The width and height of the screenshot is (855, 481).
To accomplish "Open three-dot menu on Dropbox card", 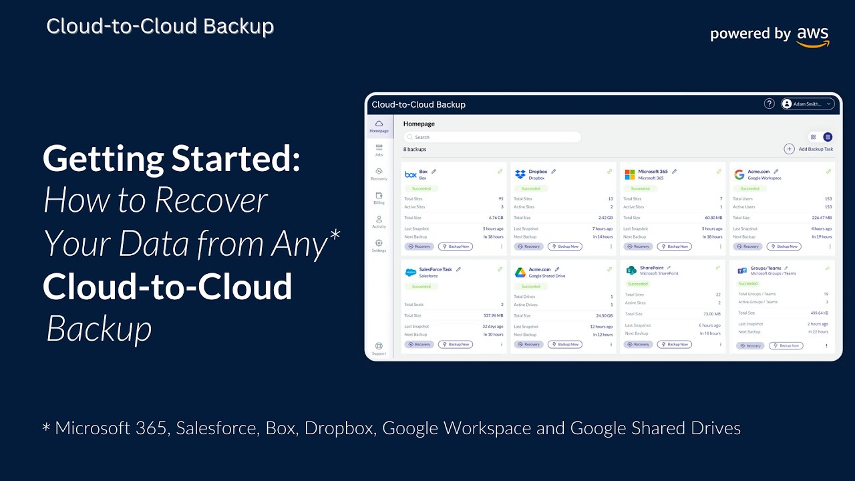I will click(x=611, y=247).
